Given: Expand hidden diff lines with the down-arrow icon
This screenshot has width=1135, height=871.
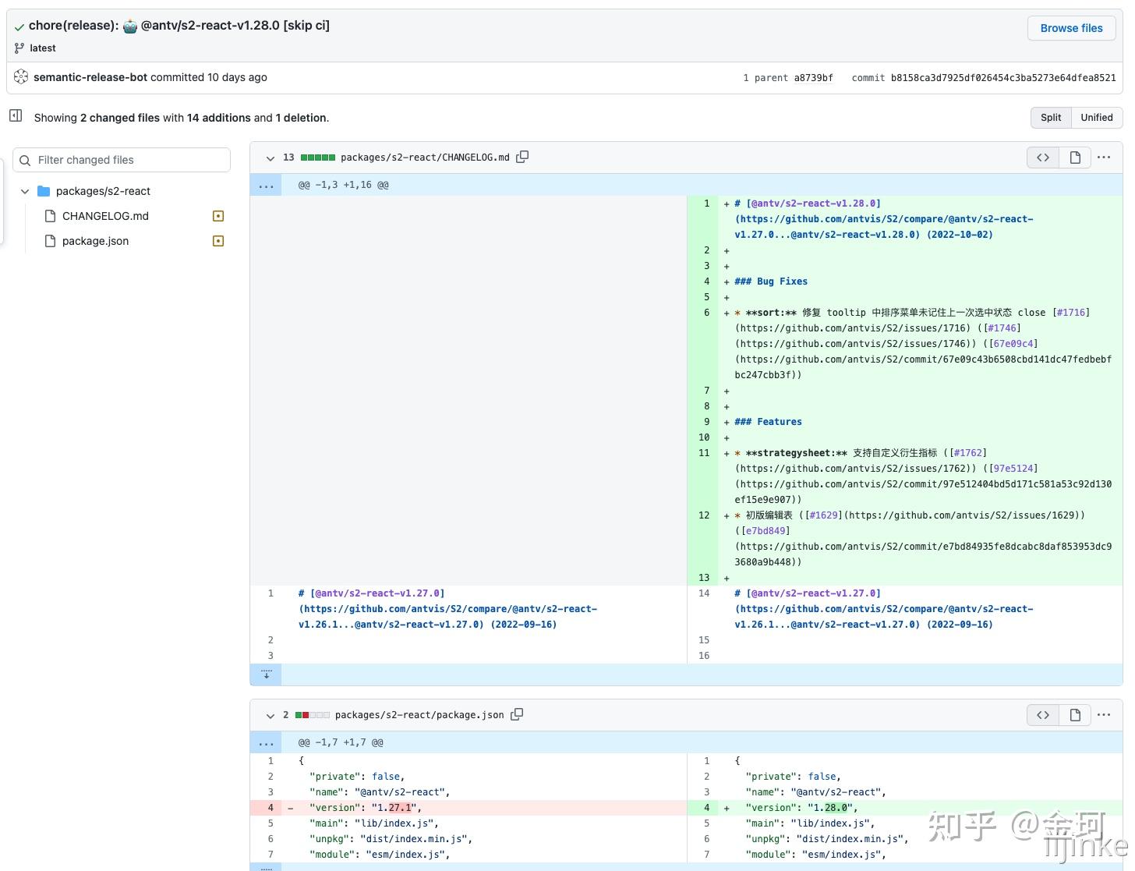Looking at the screenshot, I should tap(266, 674).
